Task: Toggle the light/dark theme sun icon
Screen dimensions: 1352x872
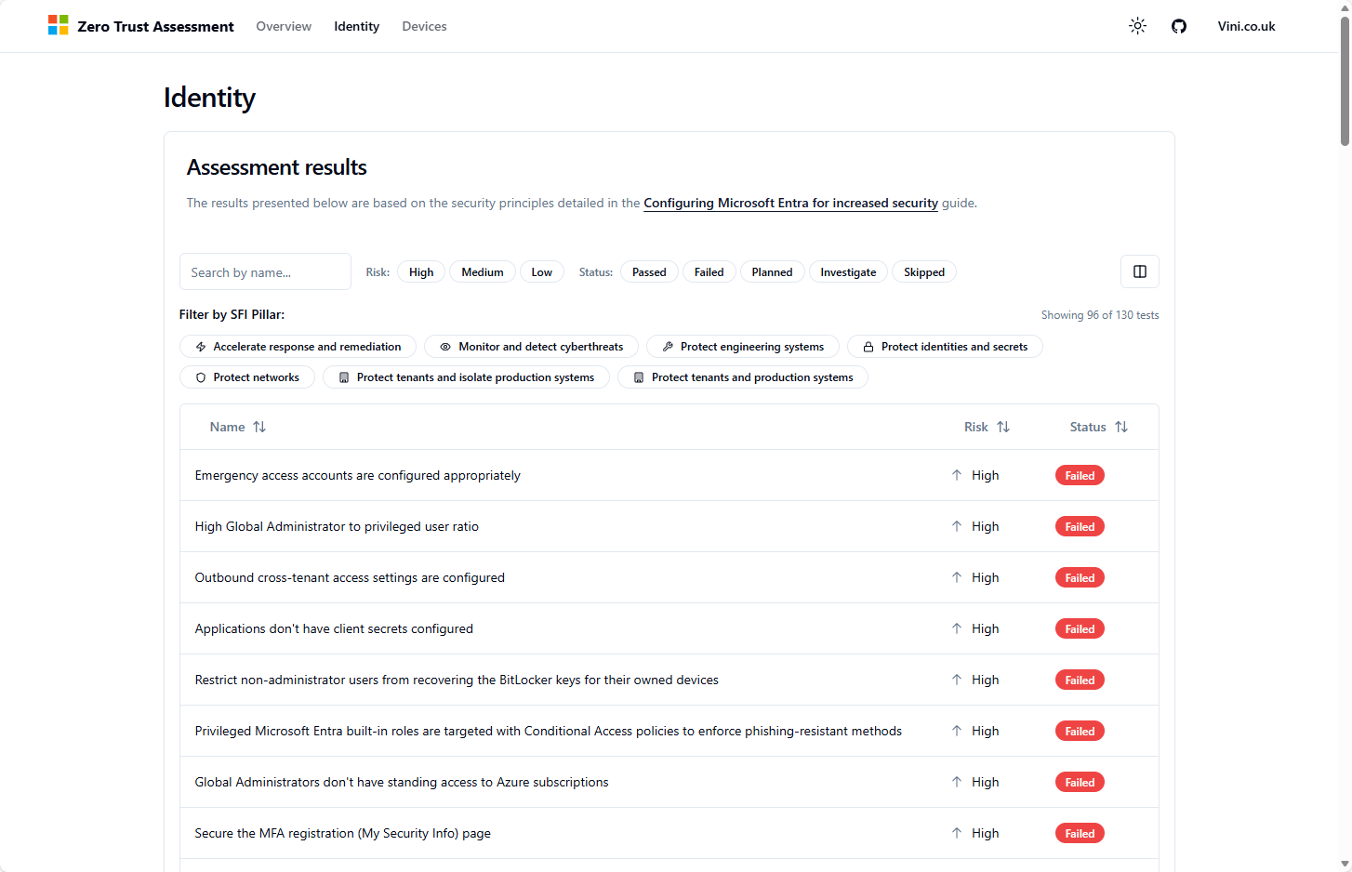Action: 1137,26
